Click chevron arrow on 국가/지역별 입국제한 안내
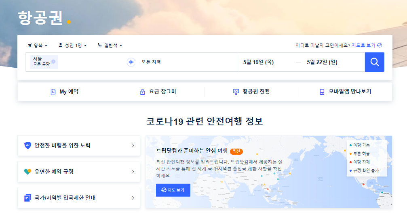This screenshot has width=407, height=216. click(x=133, y=198)
